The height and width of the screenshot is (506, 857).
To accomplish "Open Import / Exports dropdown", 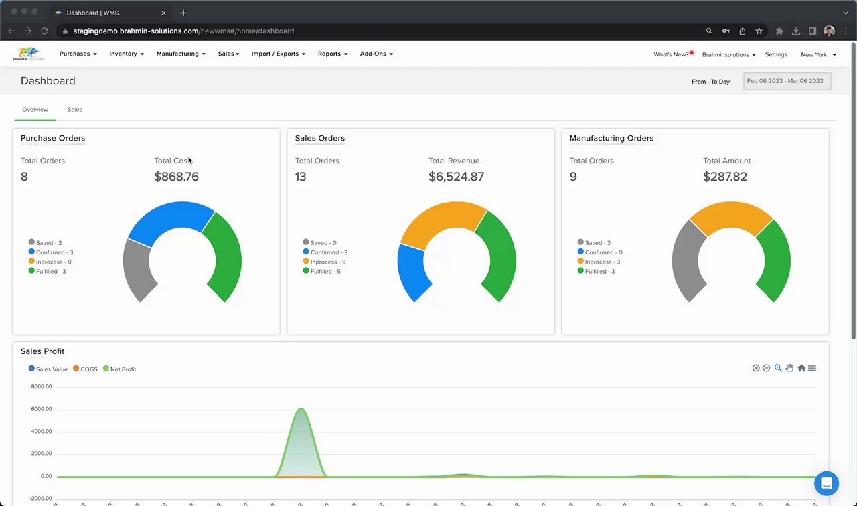I will [x=279, y=54].
